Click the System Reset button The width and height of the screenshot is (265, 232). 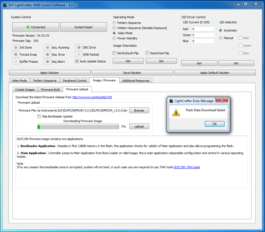[84, 27]
